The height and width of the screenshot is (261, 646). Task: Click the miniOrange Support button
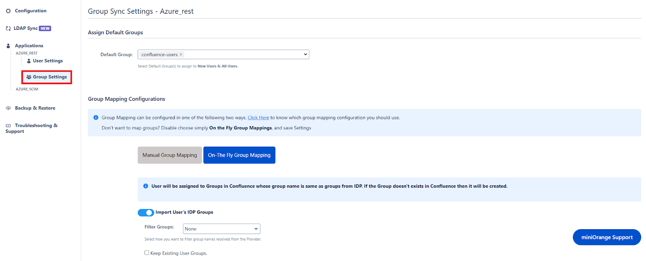tap(607, 237)
